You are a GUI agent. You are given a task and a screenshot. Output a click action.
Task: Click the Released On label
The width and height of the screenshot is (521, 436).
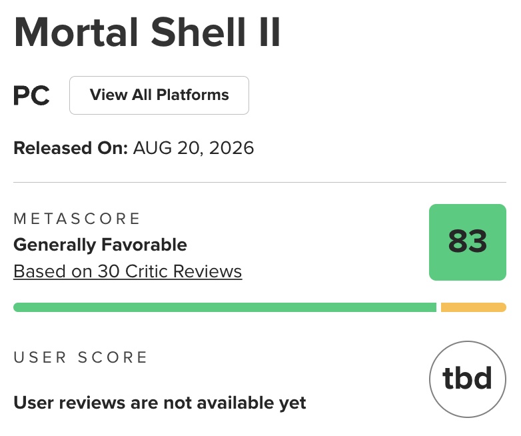(x=71, y=148)
